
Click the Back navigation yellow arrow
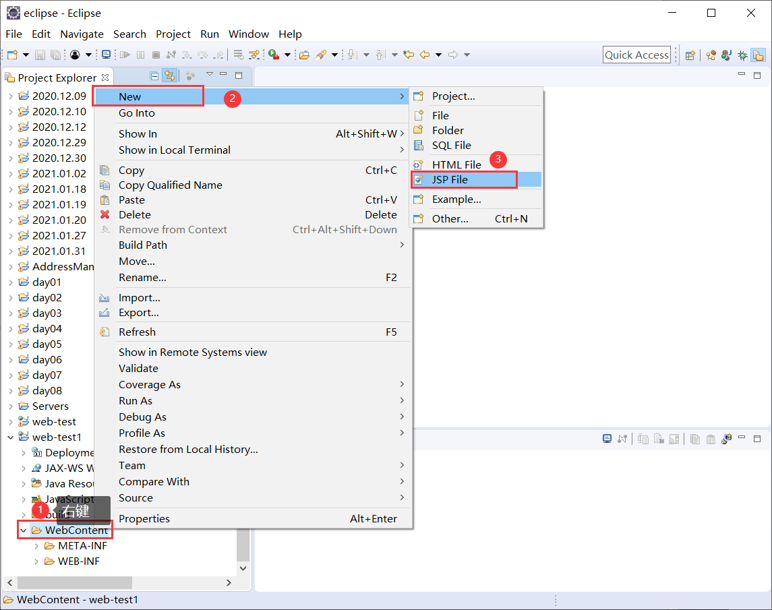click(425, 55)
